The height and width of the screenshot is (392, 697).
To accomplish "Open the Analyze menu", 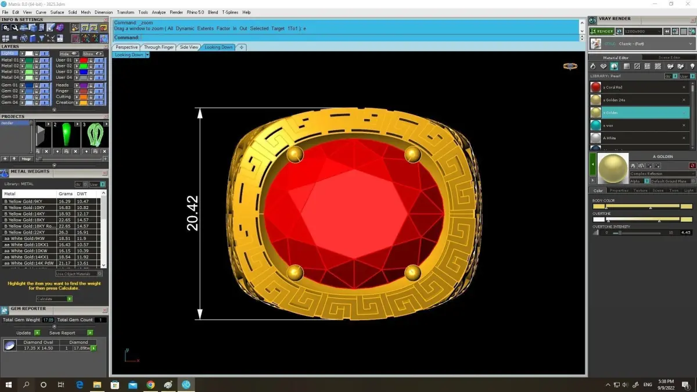I will click(159, 12).
